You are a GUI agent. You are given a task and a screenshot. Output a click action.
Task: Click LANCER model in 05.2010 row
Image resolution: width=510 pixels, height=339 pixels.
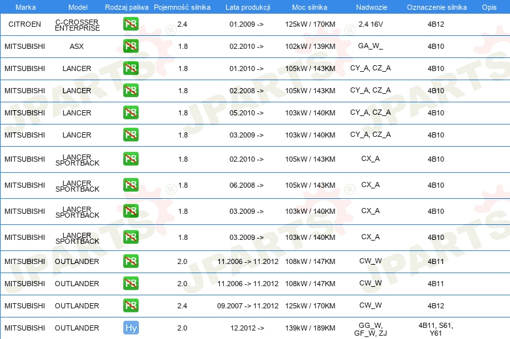[77, 113]
